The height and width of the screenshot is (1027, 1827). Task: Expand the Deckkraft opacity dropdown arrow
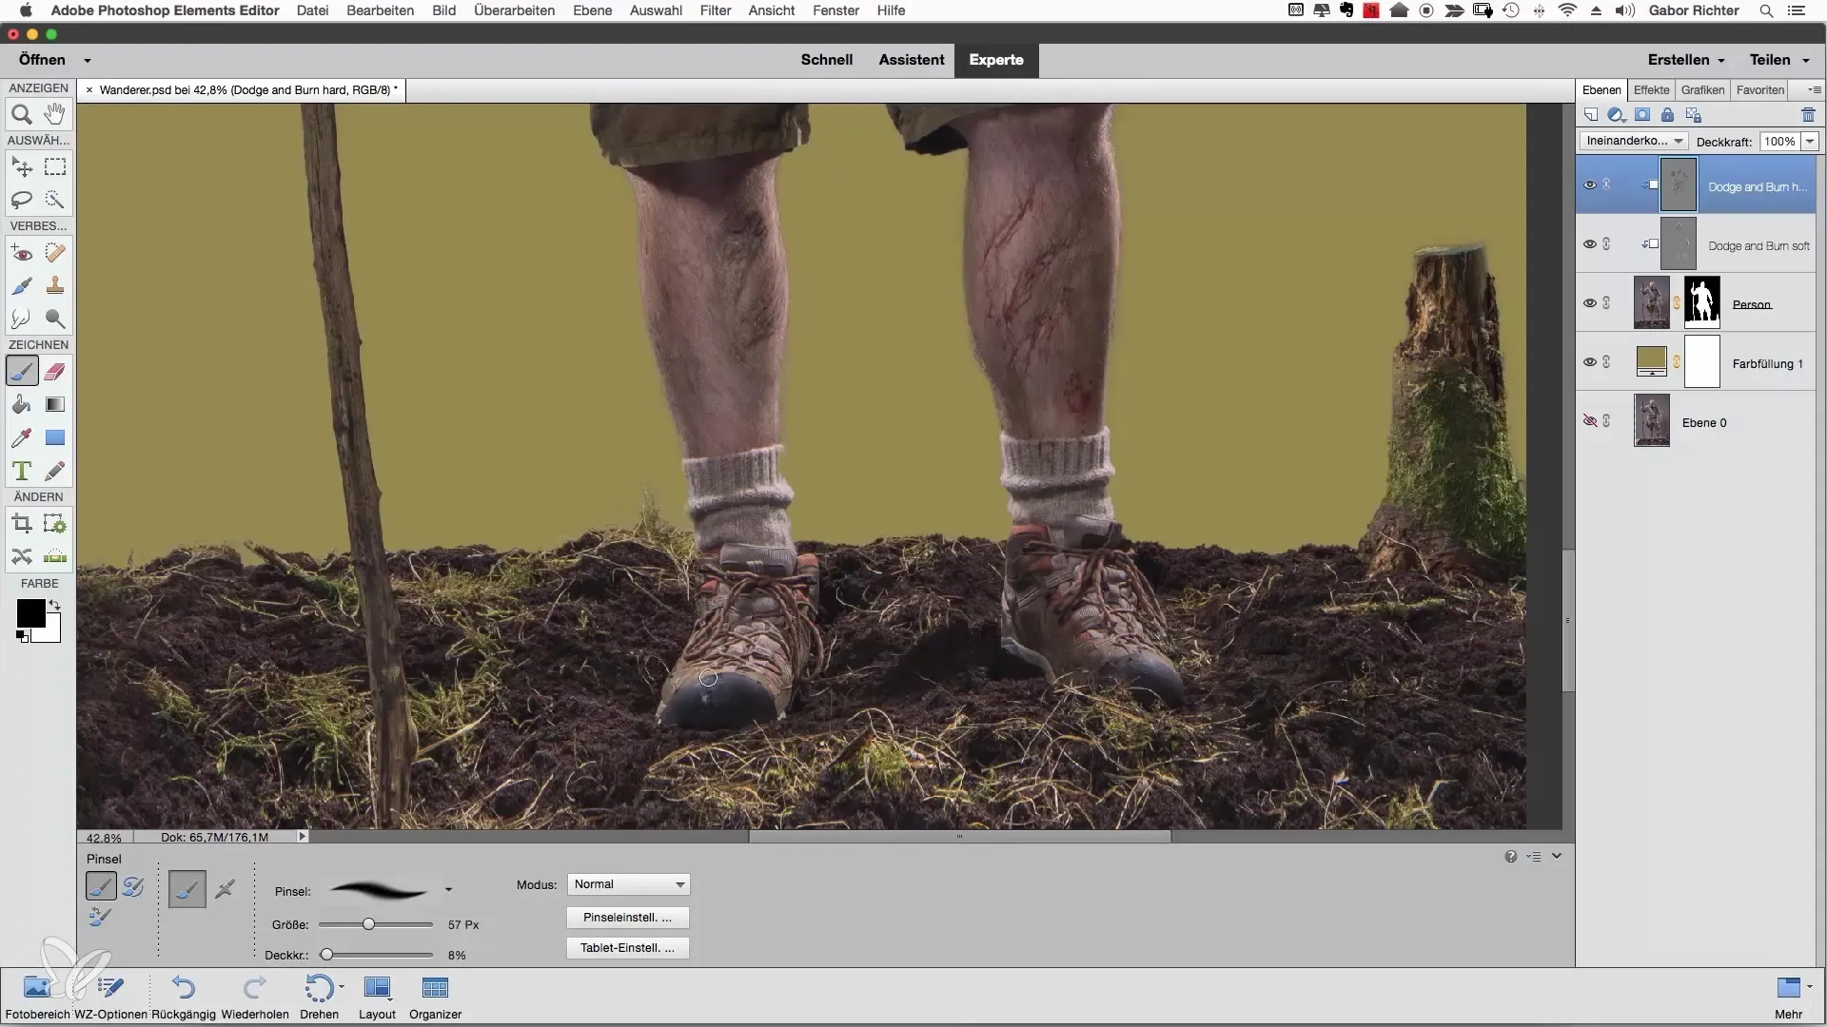[x=1810, y=141]
